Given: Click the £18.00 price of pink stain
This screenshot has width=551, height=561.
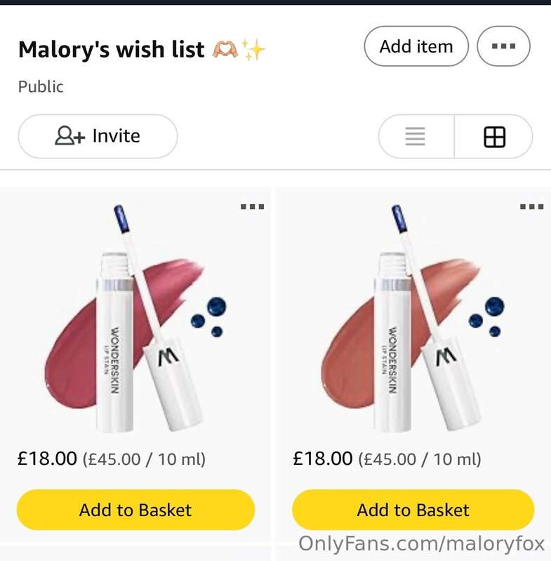Looking at the screenshot, I should (x=47, y=459).
